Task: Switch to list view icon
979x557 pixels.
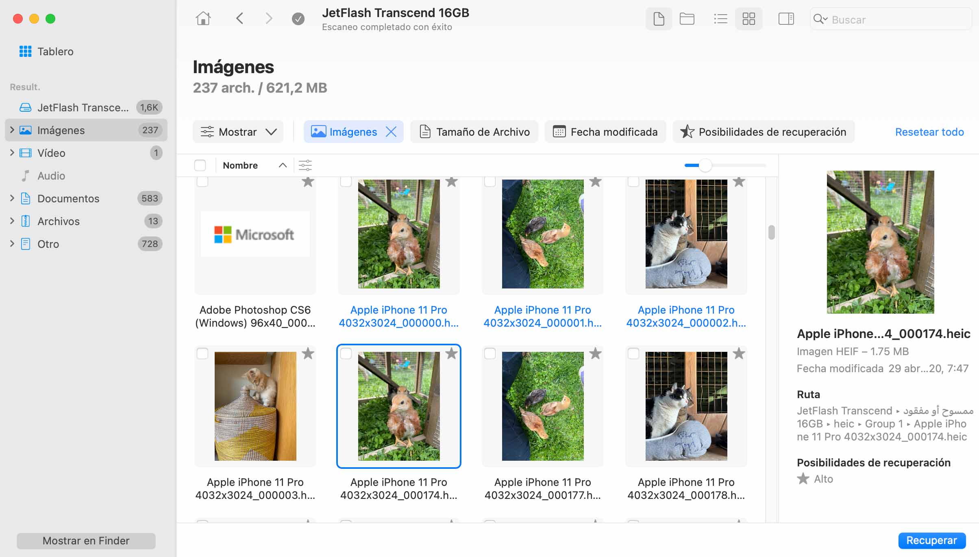Action: (x=720, y=19)
